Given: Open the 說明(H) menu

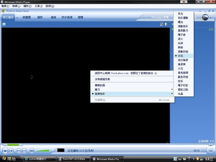Looking at the screenshot, I should pyautogui.click(x=50, y=6).
